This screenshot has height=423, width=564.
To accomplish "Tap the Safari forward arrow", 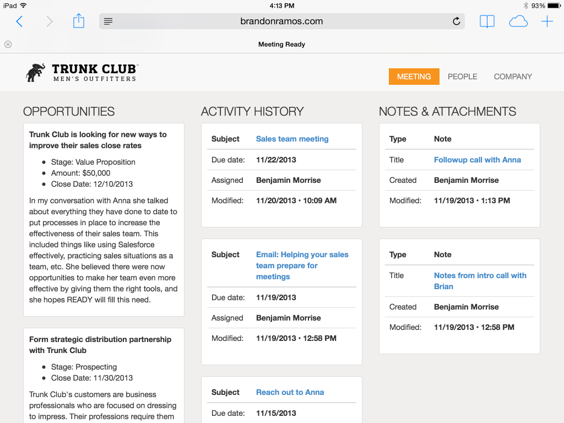I will point(50,21).
